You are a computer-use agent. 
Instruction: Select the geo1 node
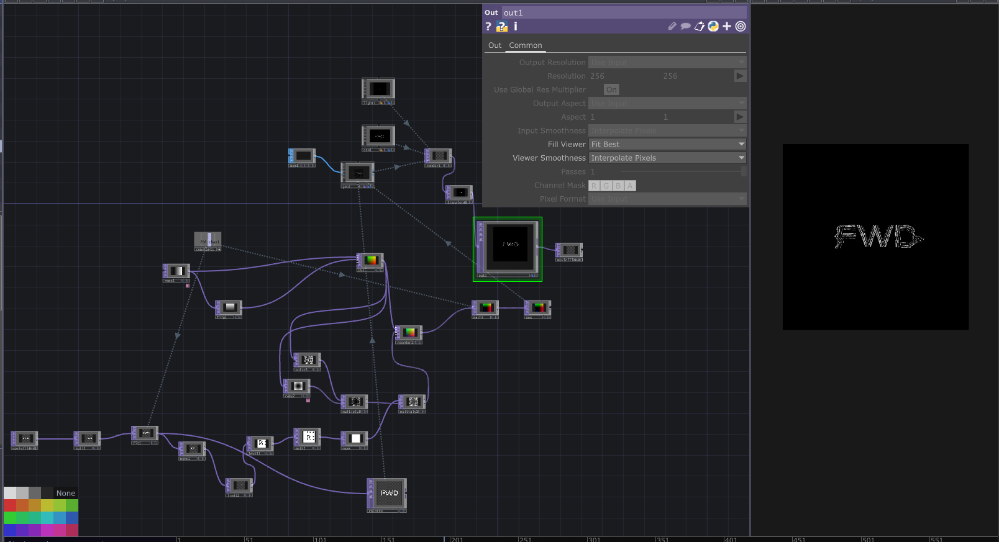[x=357, y=174]
